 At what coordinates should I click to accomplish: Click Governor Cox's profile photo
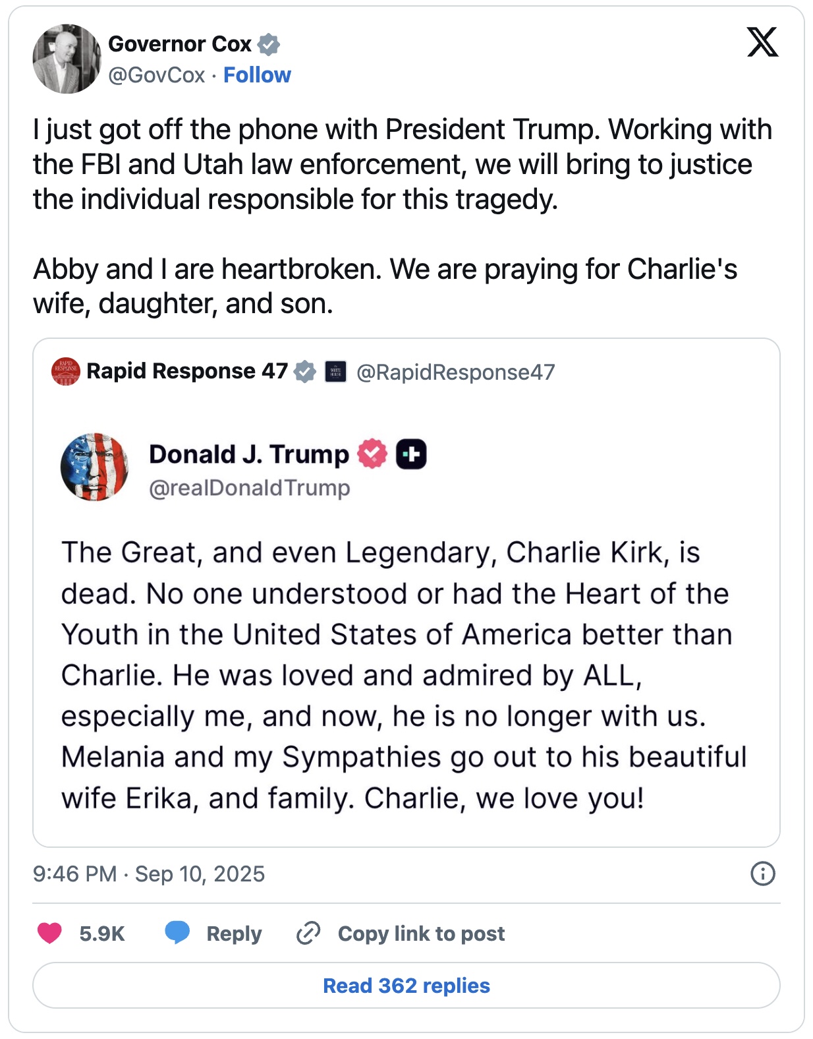pyautogui.click(x=67, y=59)
